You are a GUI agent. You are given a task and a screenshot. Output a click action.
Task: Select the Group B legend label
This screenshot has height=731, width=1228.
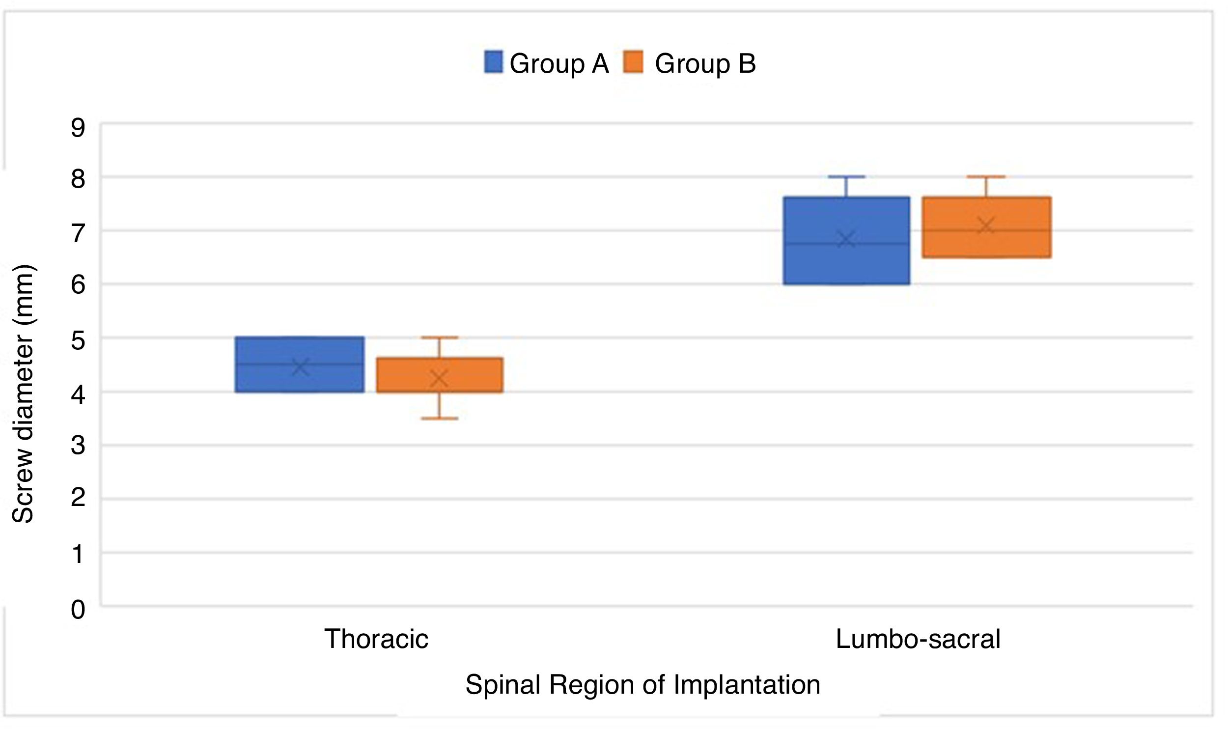(704, 63)
